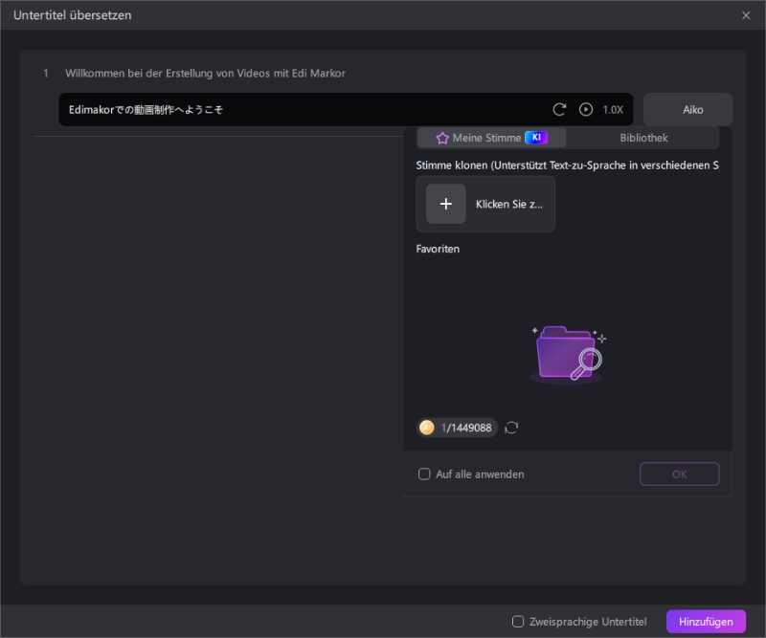The image size is (766, 638).
Task: Toggle the Zweisprachige Untertitel checkbox
Action: click(518, 622)
